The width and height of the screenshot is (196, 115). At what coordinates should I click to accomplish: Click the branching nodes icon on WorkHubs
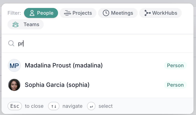click(x=147, y=13)
